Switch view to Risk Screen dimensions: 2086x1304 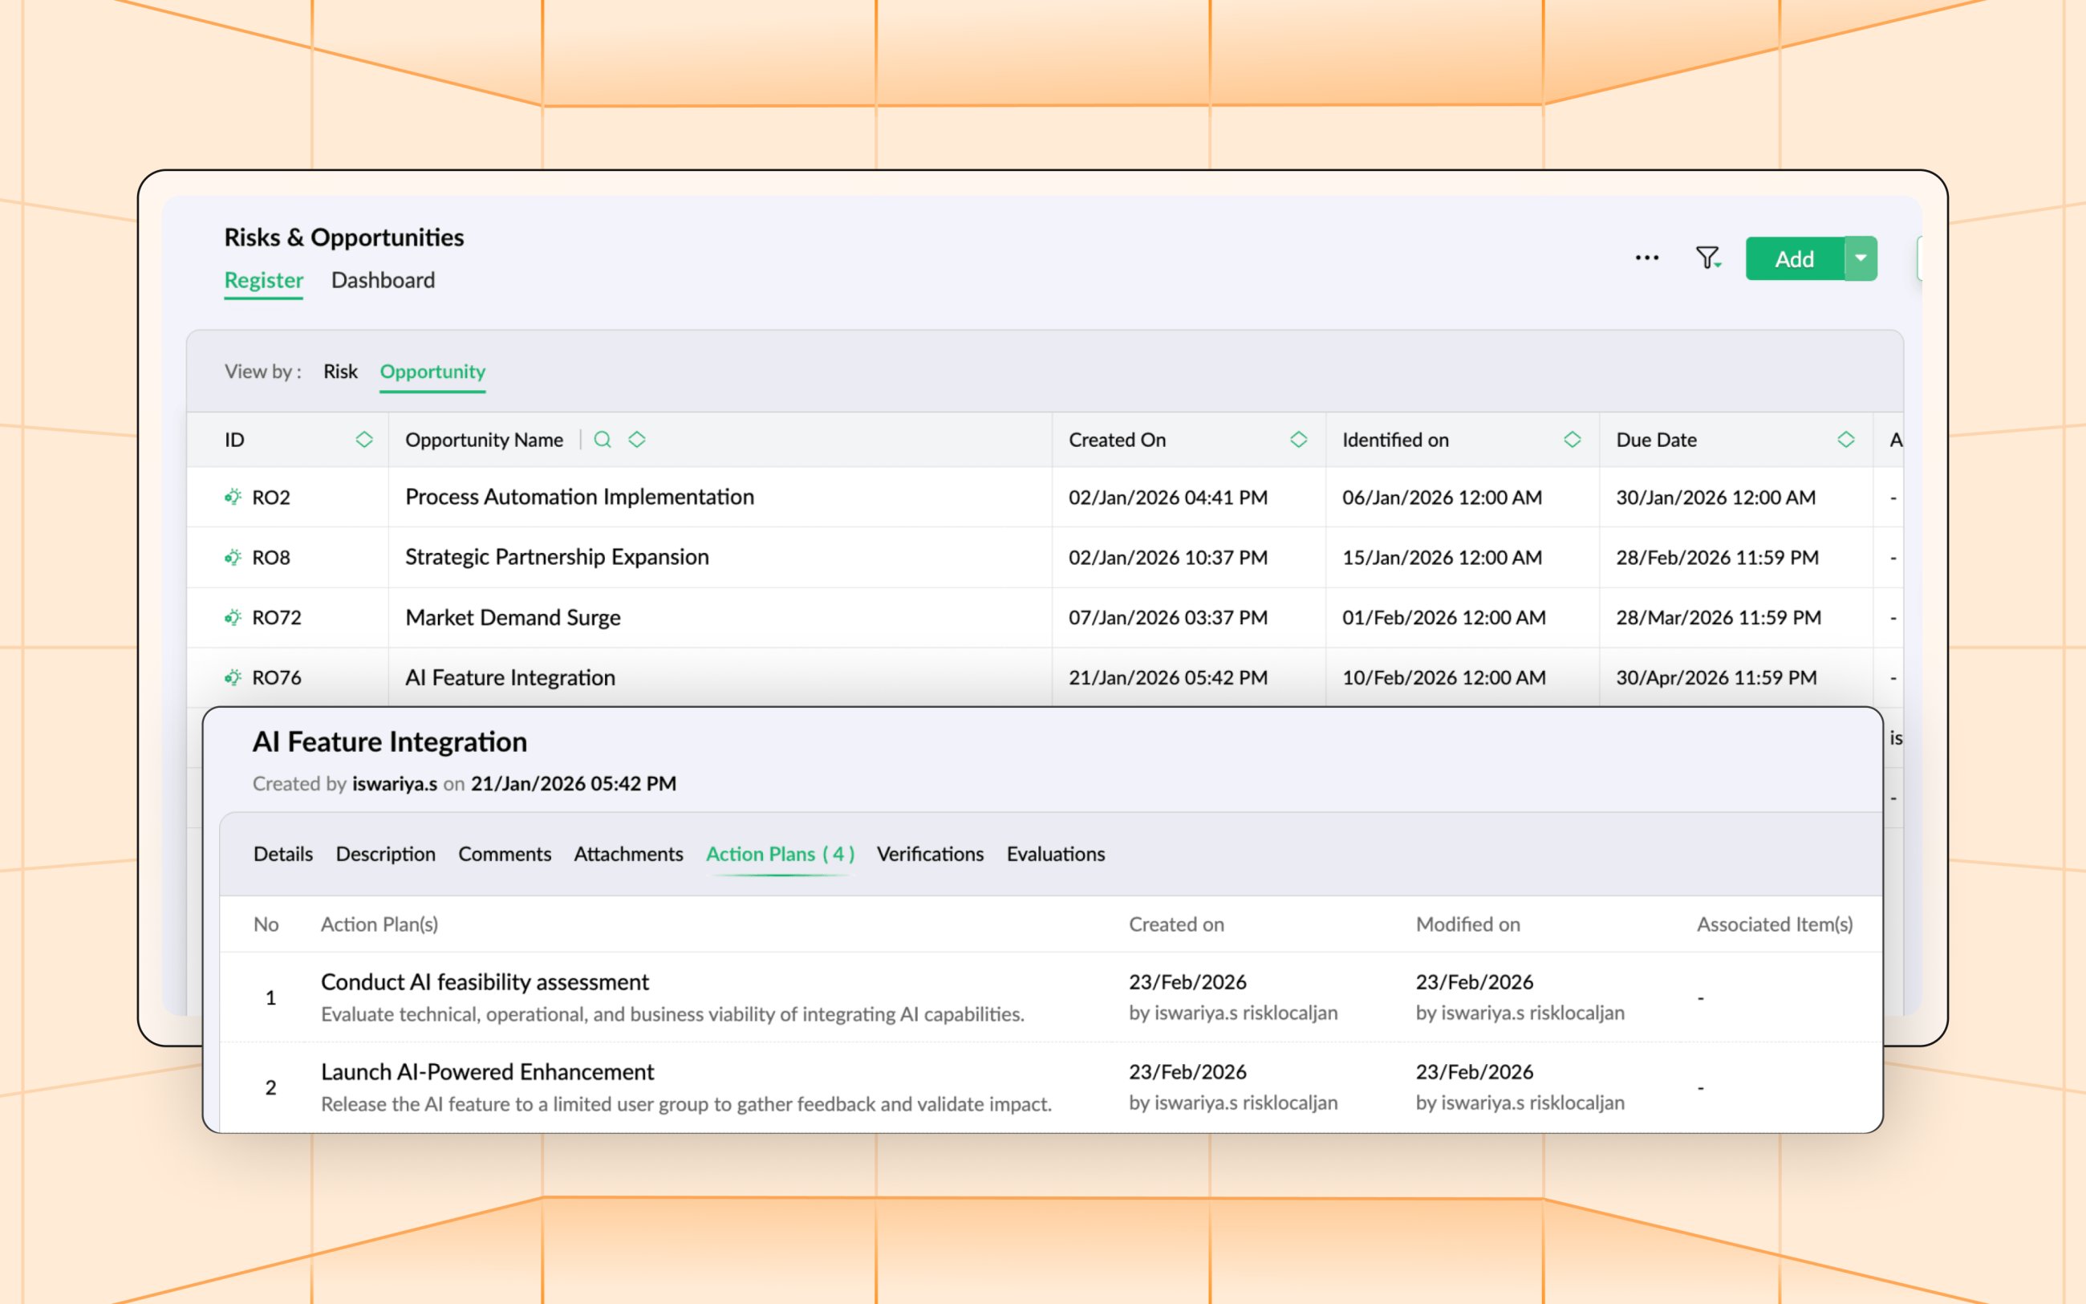(x=339, y=372)
